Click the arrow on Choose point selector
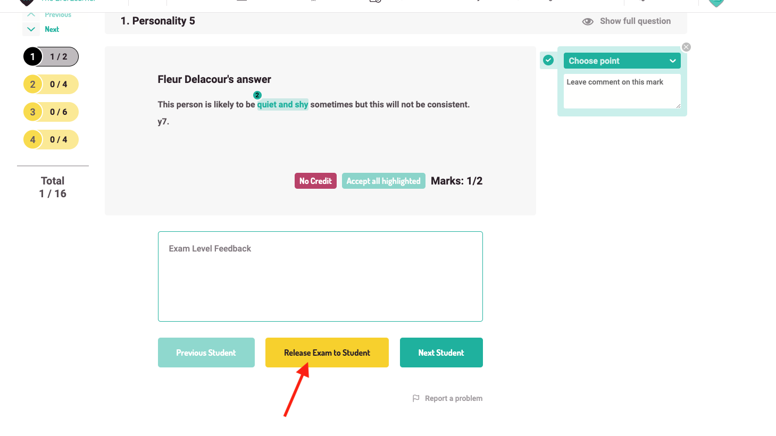 pos(672,61)
